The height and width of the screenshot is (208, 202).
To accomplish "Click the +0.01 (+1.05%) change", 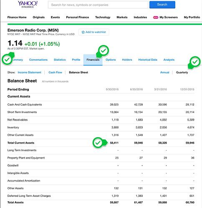I will click(x=42, y=44).
